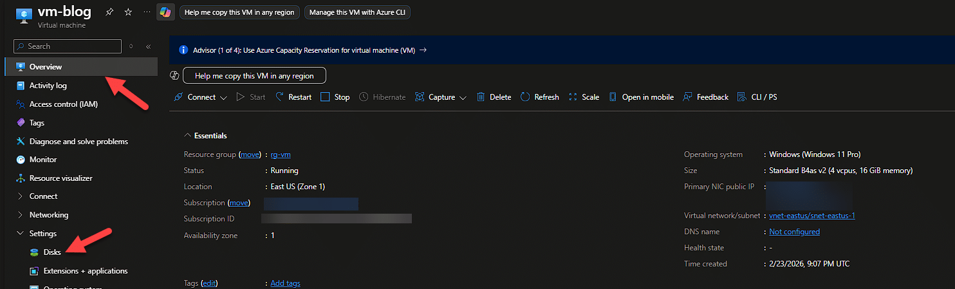Click top 'Help me copy this VM' button
The image size is (955, 289).
pos(239,12)
